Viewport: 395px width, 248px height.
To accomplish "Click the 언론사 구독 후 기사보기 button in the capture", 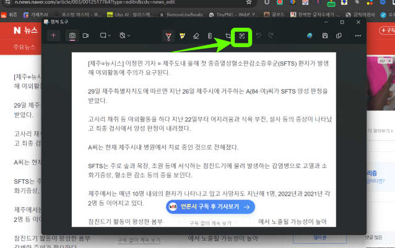I will (211, 206).
